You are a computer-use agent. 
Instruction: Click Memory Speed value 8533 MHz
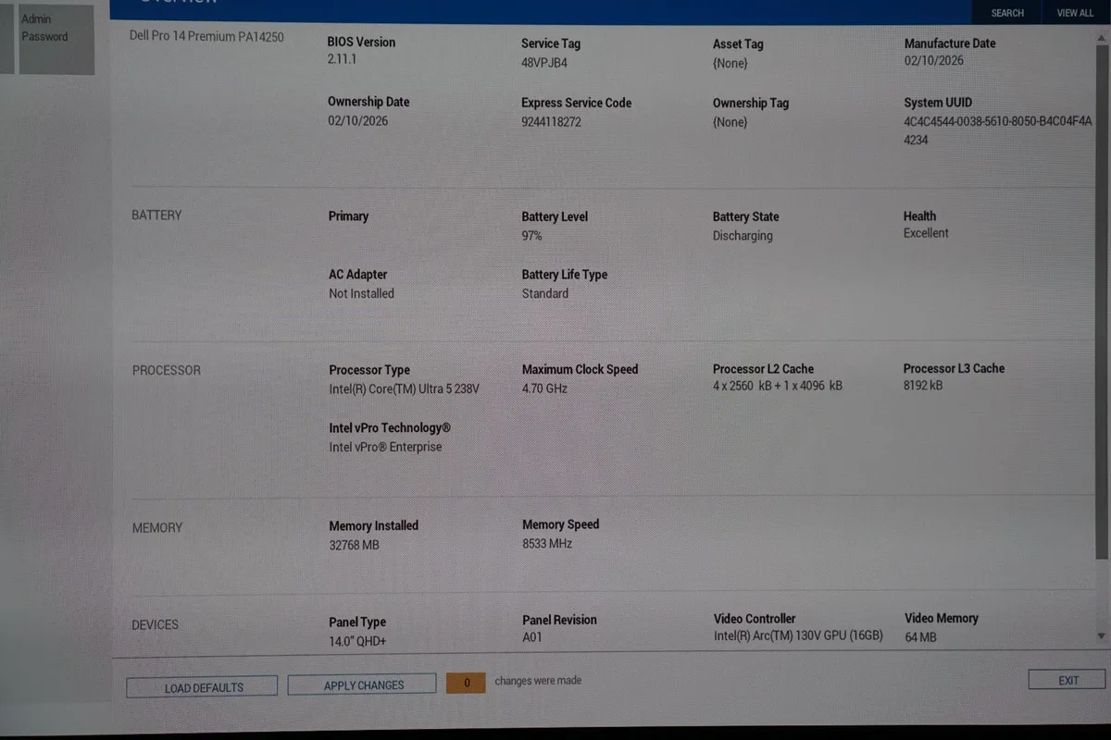point(547,544)
